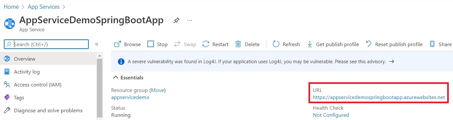Viewport: 453px width, 120px height.
Task: Restart the app service
Action: point(215,44)
